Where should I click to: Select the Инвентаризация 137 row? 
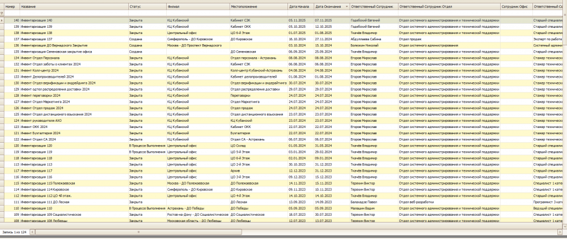click(282, 39)
